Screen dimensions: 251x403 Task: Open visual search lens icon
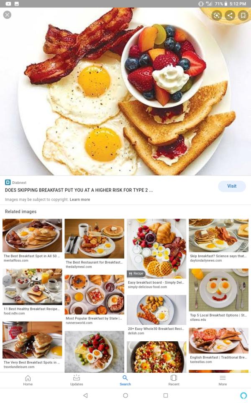[217, 16]
